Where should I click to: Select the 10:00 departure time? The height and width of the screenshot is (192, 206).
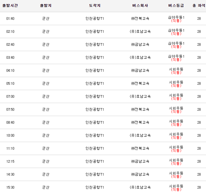[10, 136]
